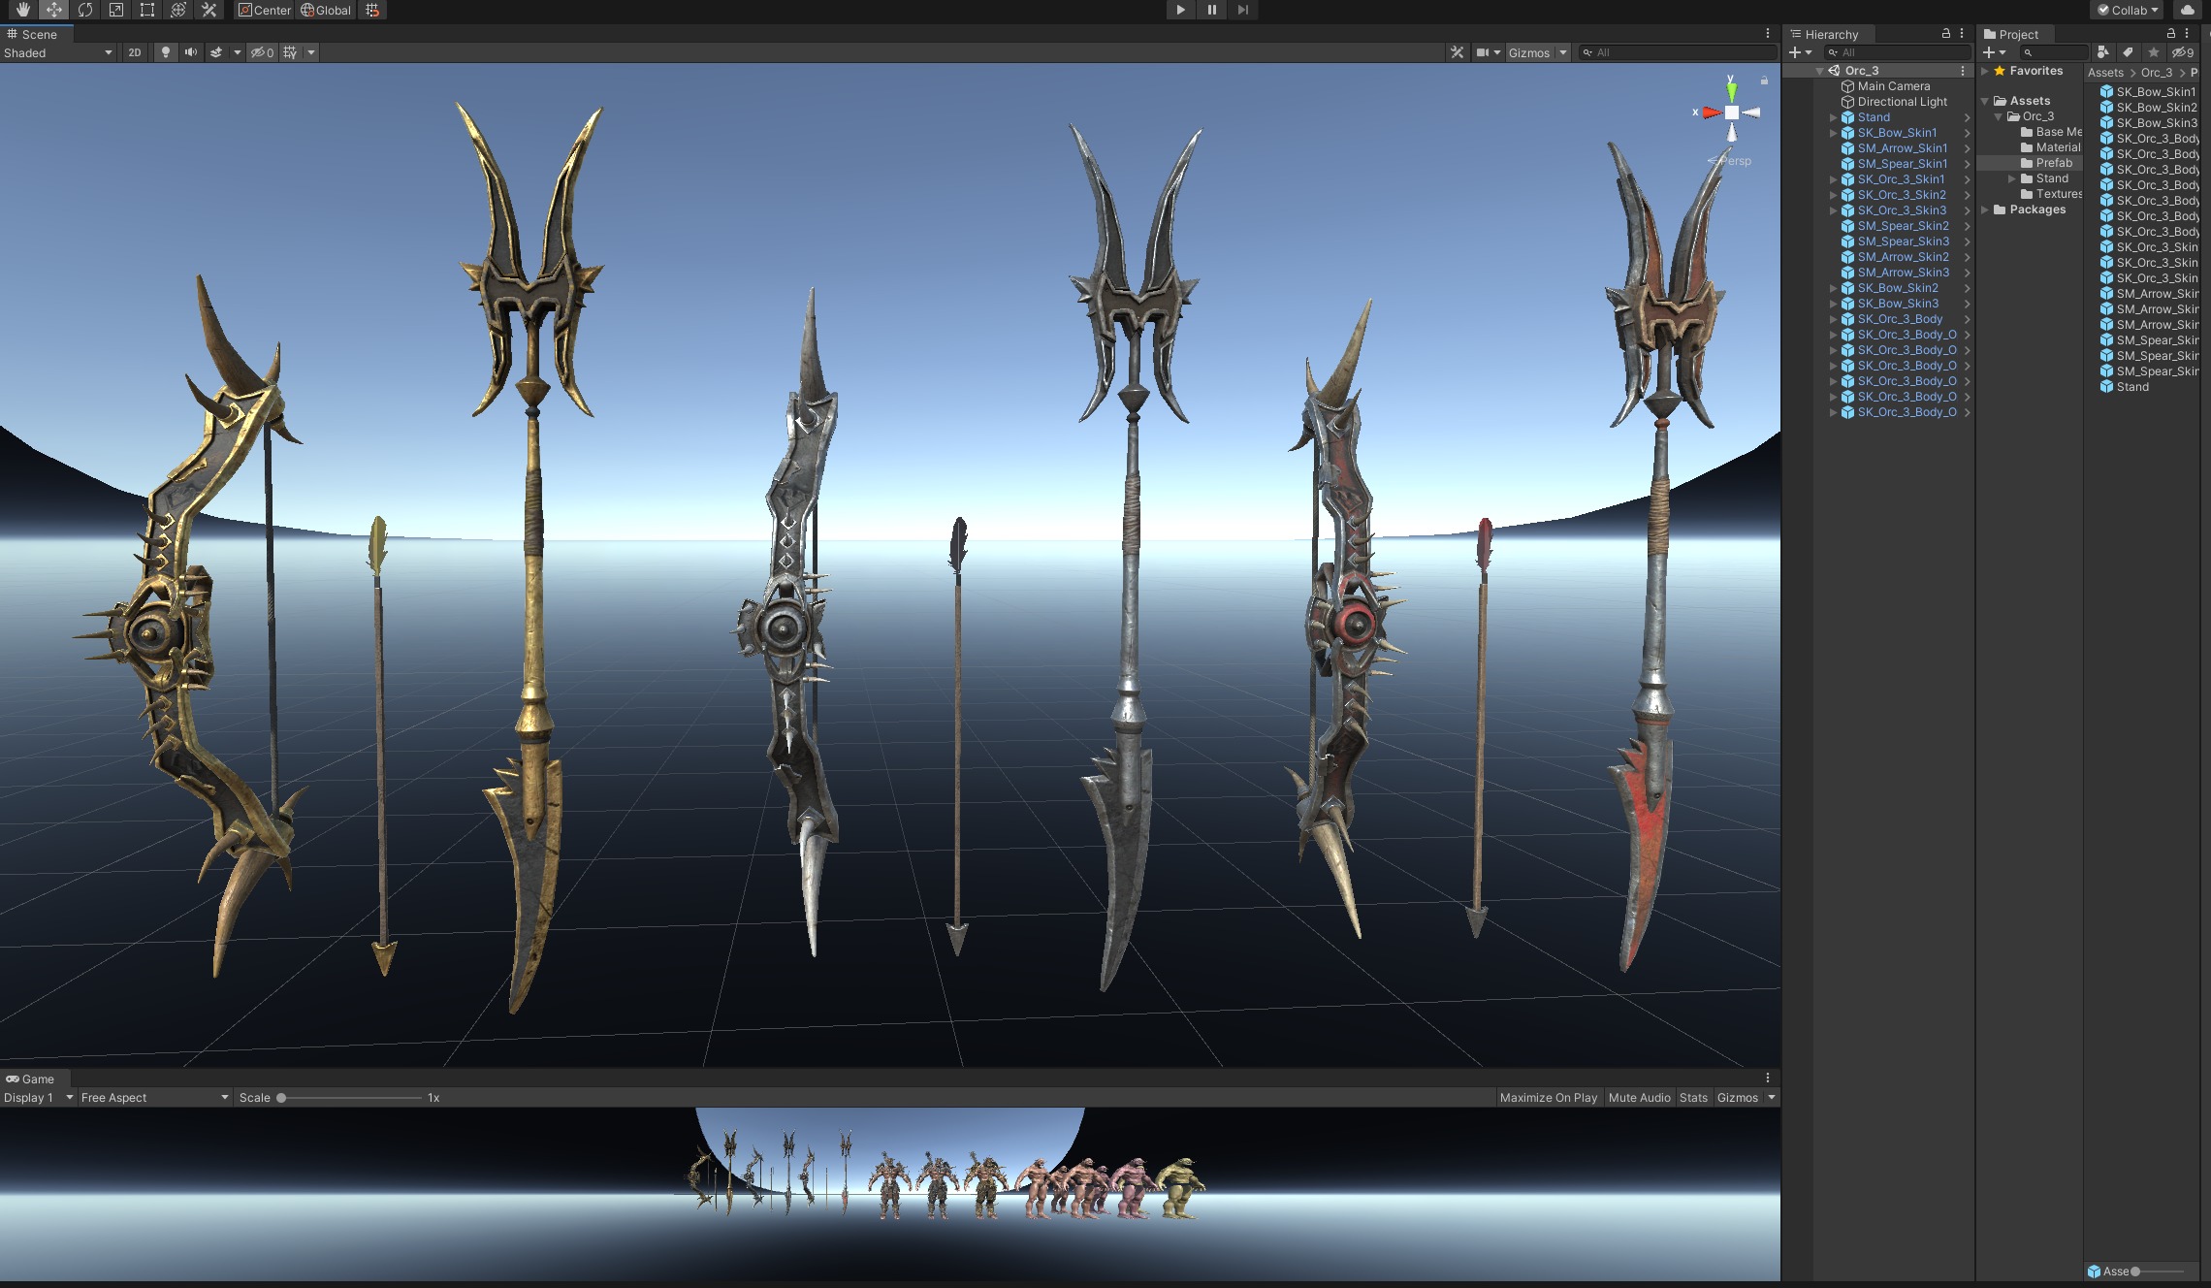Screen dimensions: 2211x1288
Task: Click Maximize On Play button
Action: [1548, 1097]
